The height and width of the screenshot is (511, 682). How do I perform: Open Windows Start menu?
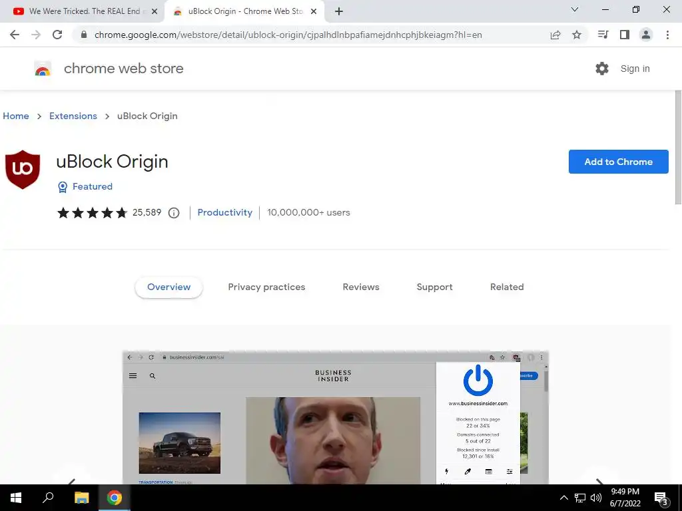(16, 498)
